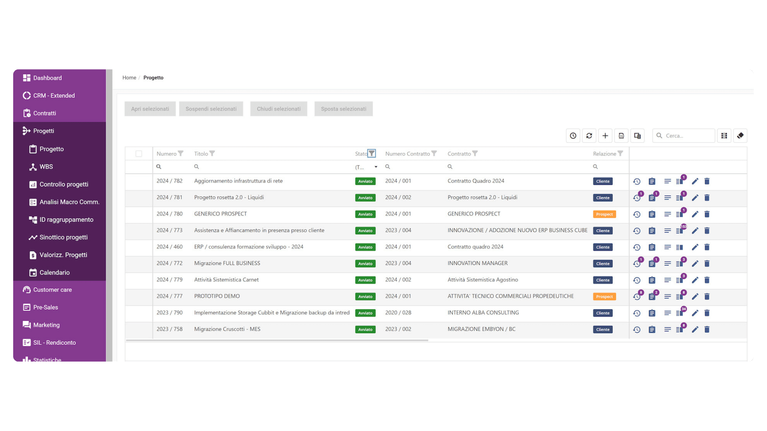Click Prospect badge in PROTOTIPO DEMO row

pos(604,297)
